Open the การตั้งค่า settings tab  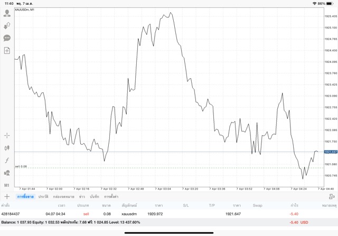(111, 196)
